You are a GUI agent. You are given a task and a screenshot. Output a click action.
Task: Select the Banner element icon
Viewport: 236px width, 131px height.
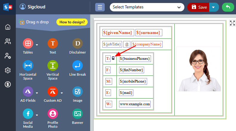77,114
